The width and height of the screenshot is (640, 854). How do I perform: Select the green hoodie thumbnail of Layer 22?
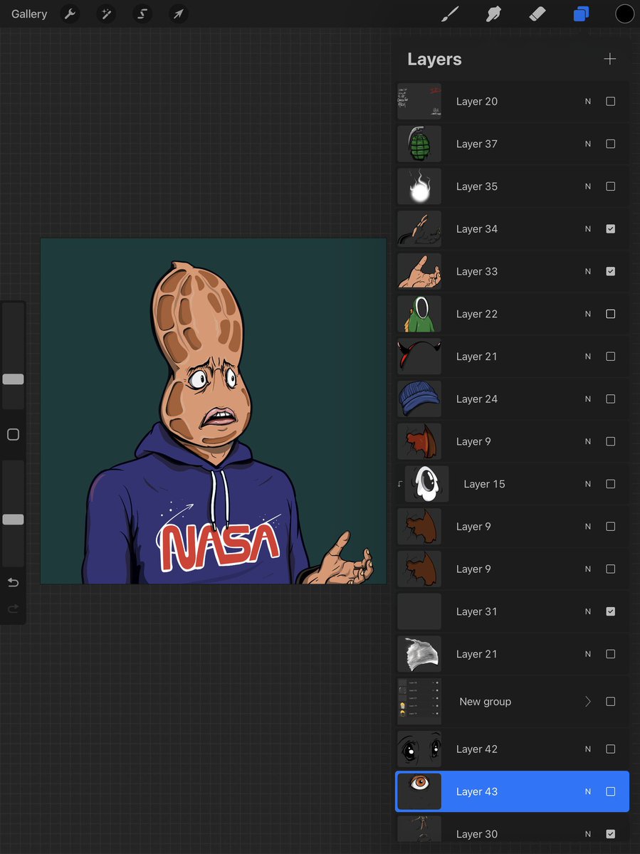click(419, 314)
